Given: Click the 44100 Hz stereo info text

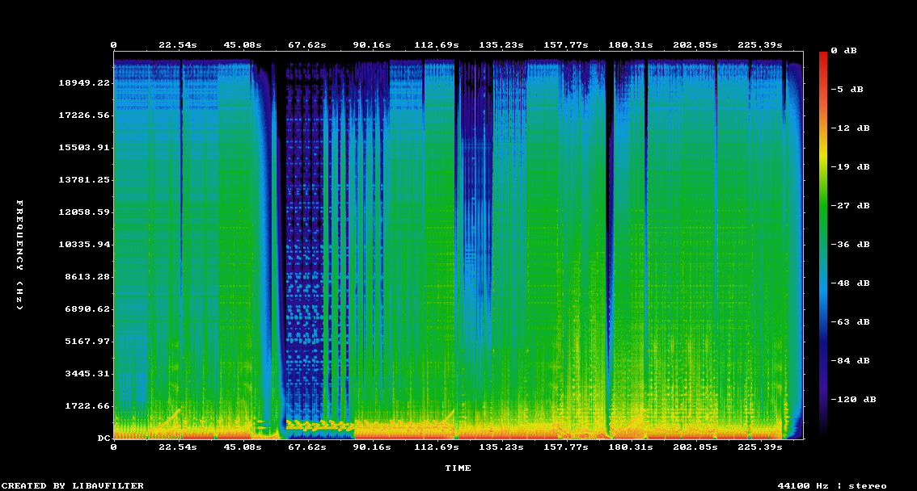Looking at the screenshot, I should click(831, 485).
